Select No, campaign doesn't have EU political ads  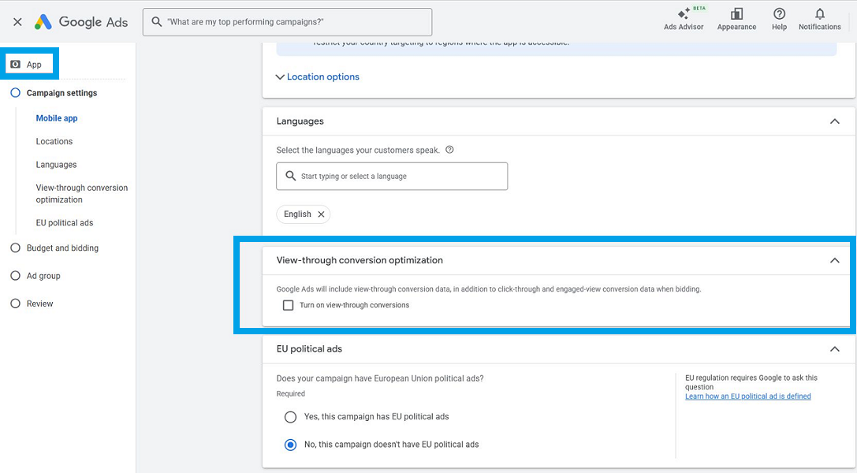click(x=291, y=445)
